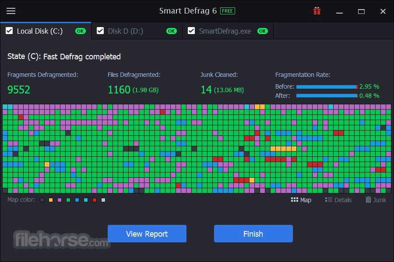Click the OK badge next to SmartDefrag.exe

pos(262,31)
